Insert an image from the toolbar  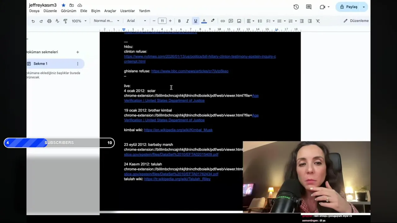239,21
